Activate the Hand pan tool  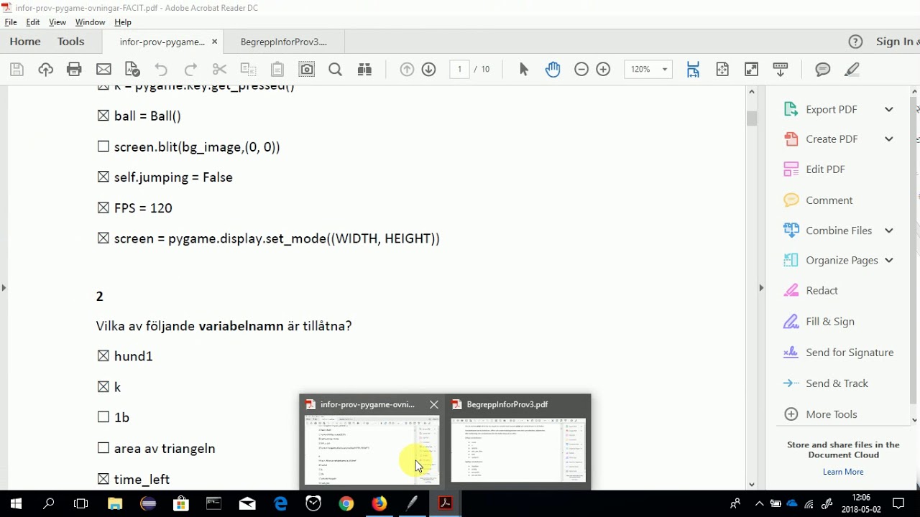pos(553,70)
